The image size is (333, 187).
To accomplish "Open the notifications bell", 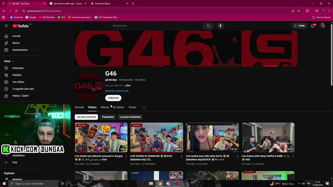I will (x=313, y=26).
